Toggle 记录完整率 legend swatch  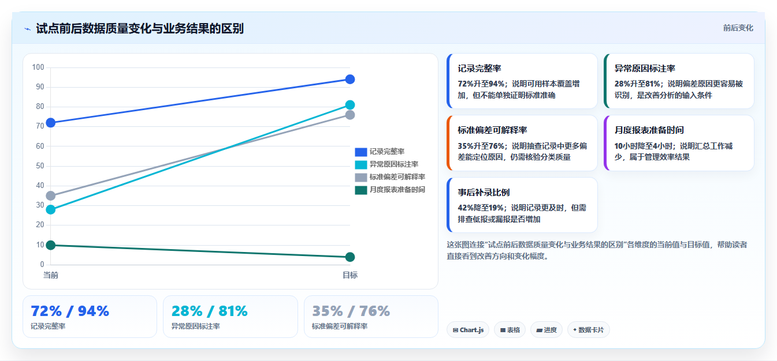[360, 152]
